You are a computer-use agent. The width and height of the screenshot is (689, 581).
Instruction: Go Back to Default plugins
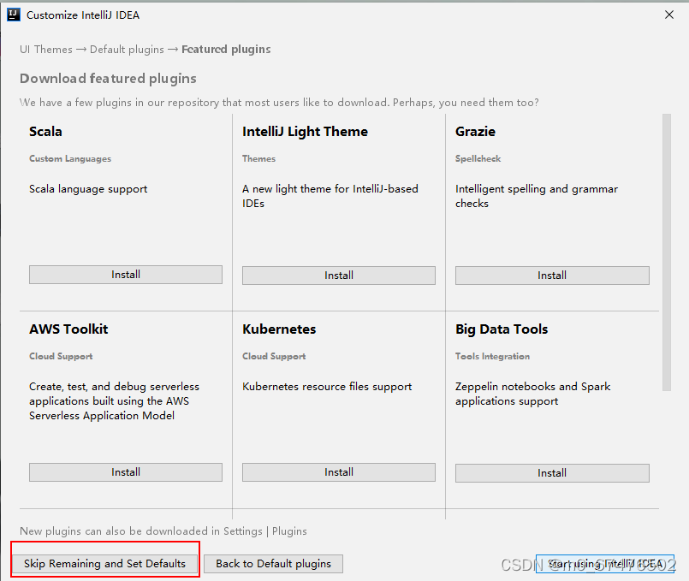pos(273,563)
